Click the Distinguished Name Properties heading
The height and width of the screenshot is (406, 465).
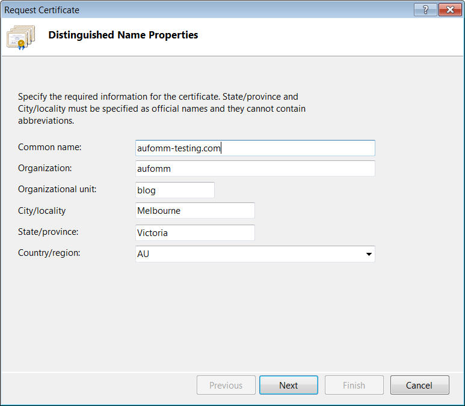coord(123,35)
